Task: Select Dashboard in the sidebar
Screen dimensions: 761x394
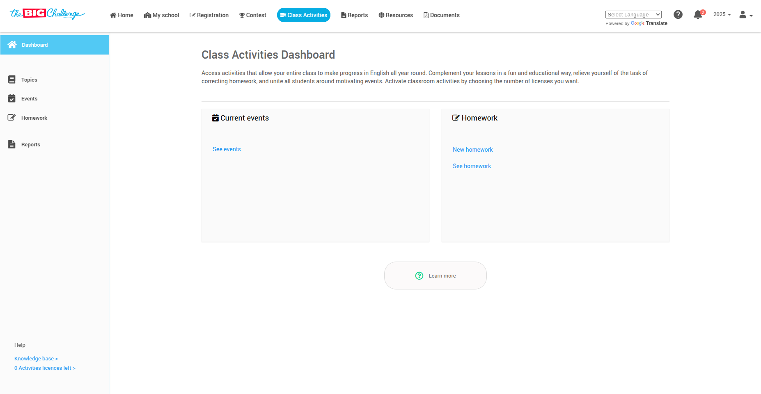Action: tap(55, 45)
